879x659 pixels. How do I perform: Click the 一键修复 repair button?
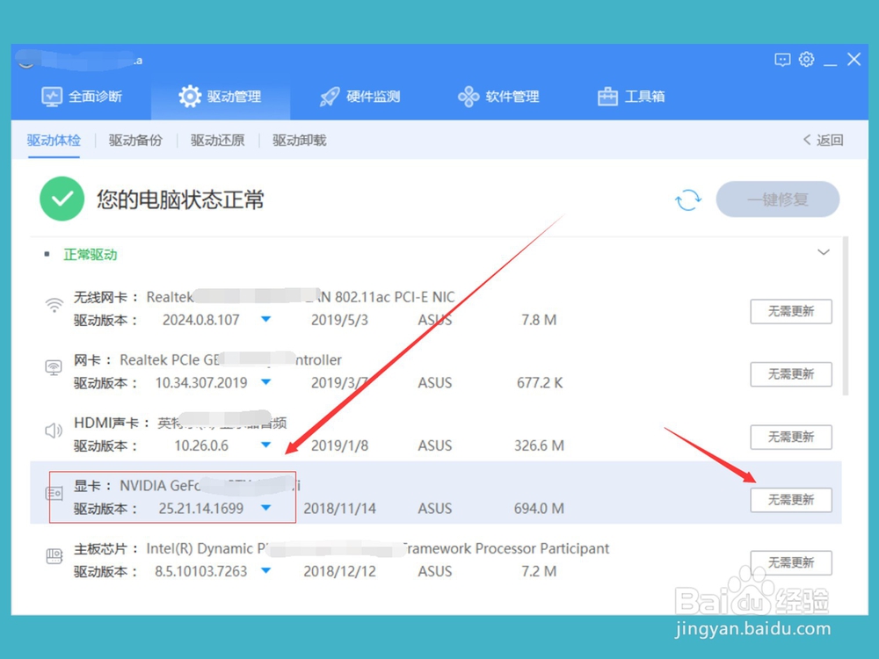click(x=778, y=199)
